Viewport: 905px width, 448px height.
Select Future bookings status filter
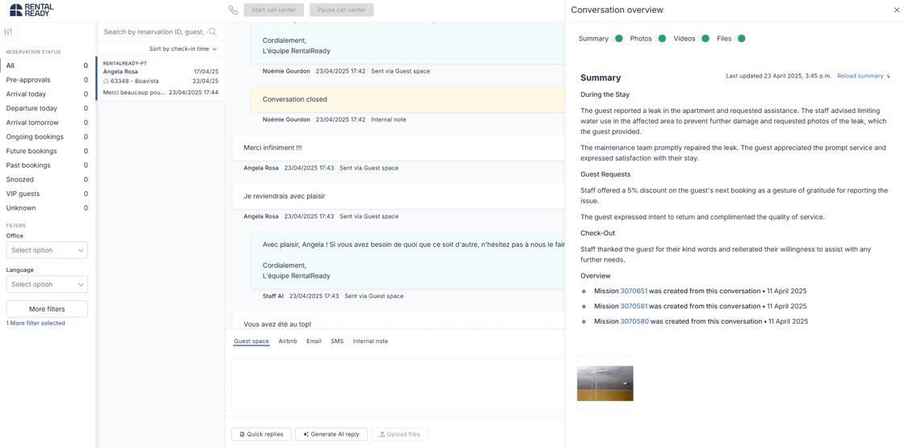coord(48,151)
